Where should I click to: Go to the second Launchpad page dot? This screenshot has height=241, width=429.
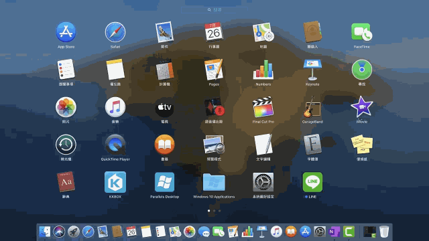click(214, 211)
